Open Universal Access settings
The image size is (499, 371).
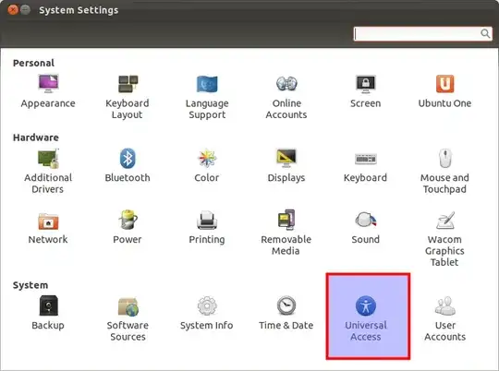pos(368,317)
